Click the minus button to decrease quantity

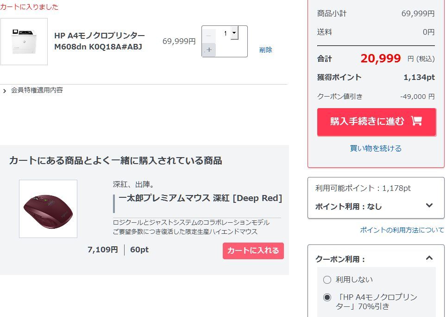209,35
